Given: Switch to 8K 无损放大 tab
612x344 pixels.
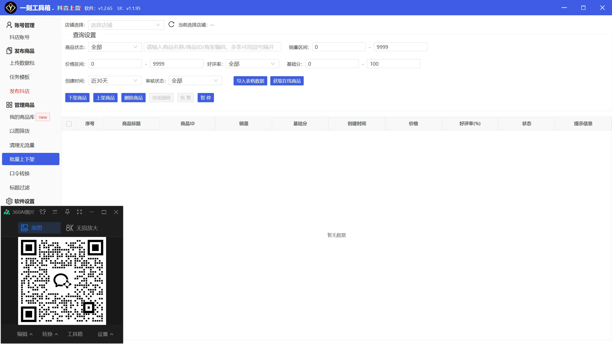Looking at the screenshot, I should (82, 228).
